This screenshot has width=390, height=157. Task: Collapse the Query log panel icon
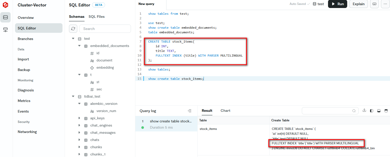[x=190, y=111]
